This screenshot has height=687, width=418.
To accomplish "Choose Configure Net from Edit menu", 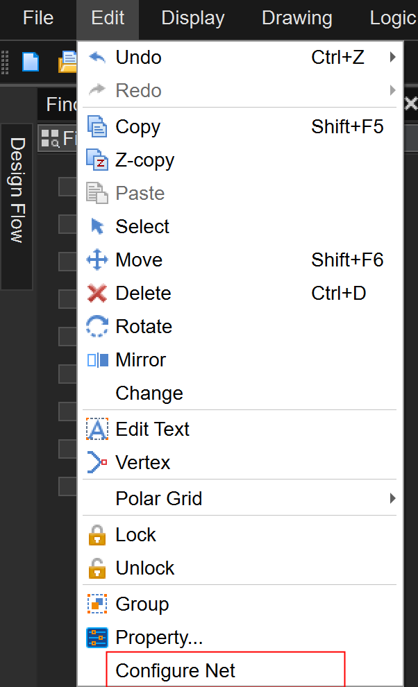I will coord(176,671).
